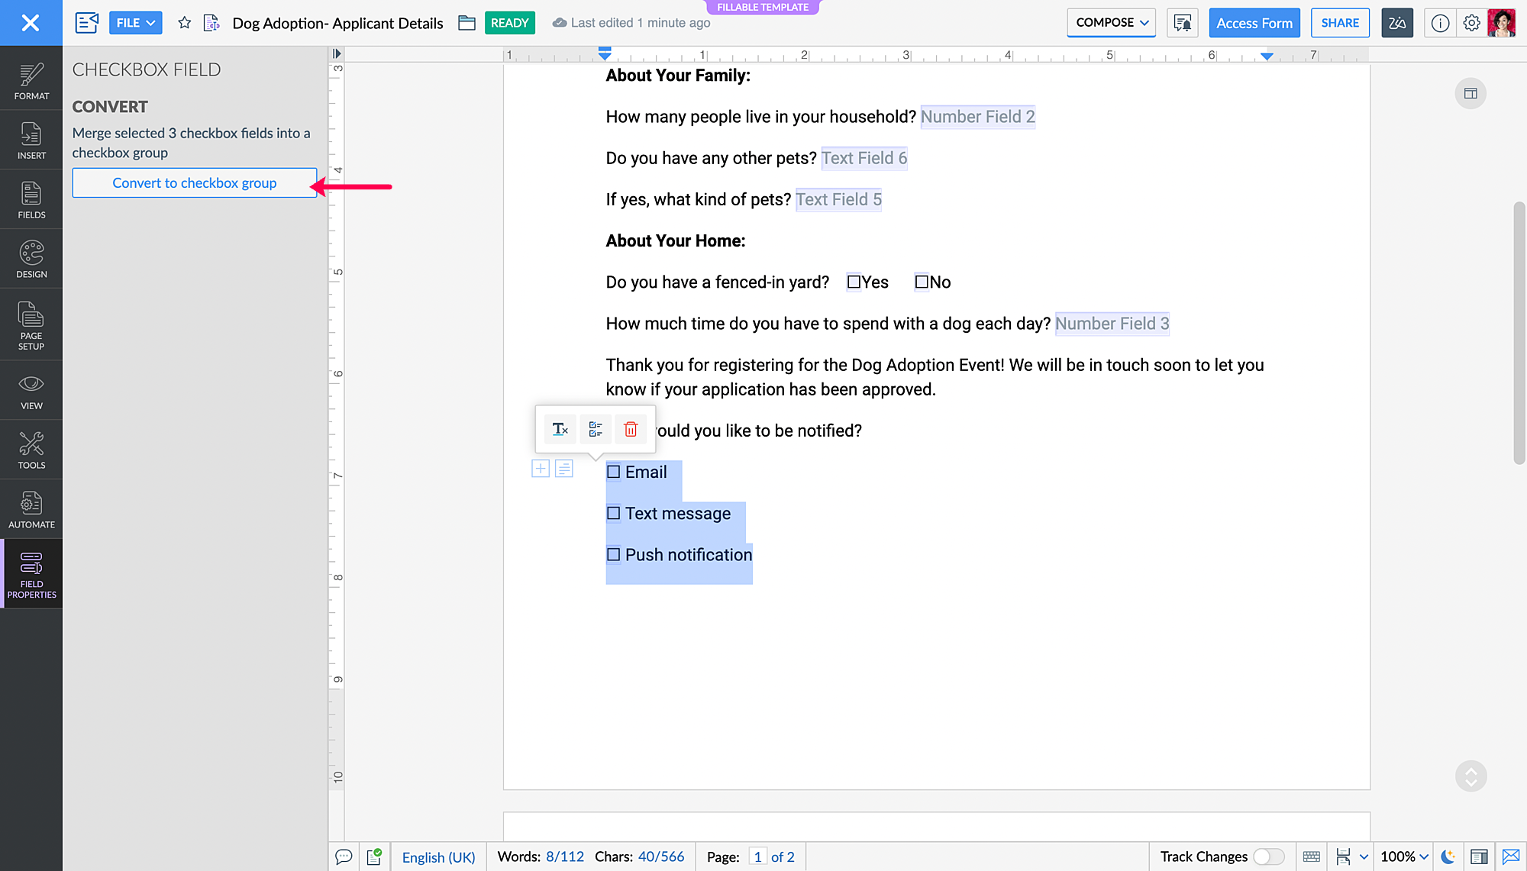The height and width of the screenshot is (871, 1527).
Task: Open comments icon in status bar
Action: click(x=344, y=856)
